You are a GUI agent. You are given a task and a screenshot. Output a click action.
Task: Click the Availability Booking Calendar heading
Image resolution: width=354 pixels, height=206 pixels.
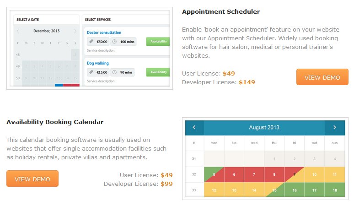pyautogui.click(x=55, y=122)
